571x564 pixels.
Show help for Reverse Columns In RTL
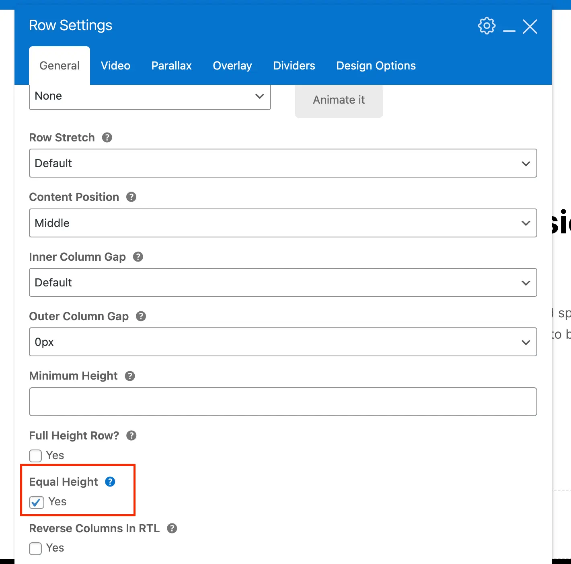[x=172, y=528]
